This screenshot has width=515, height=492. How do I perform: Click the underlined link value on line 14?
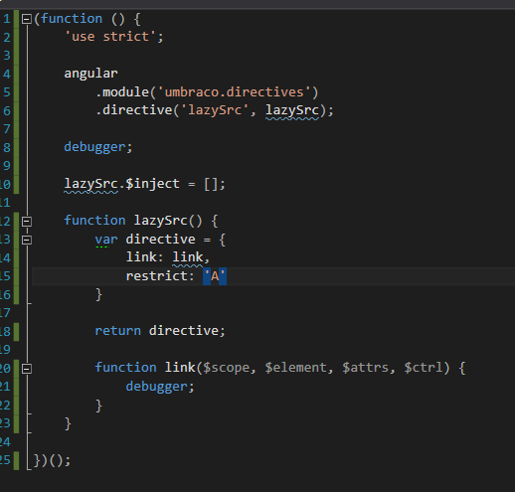pyautogui.click(x=188, y=257)
